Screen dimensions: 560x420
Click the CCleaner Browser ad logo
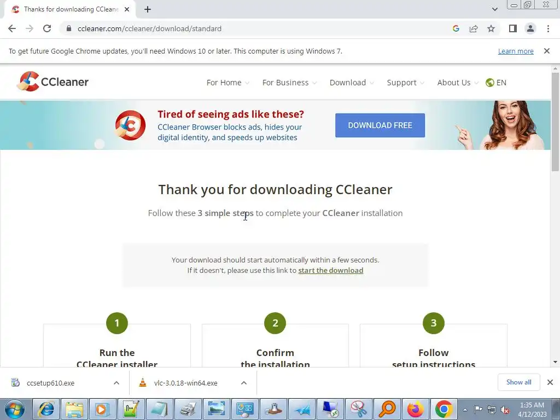click(x=130, y=125)
